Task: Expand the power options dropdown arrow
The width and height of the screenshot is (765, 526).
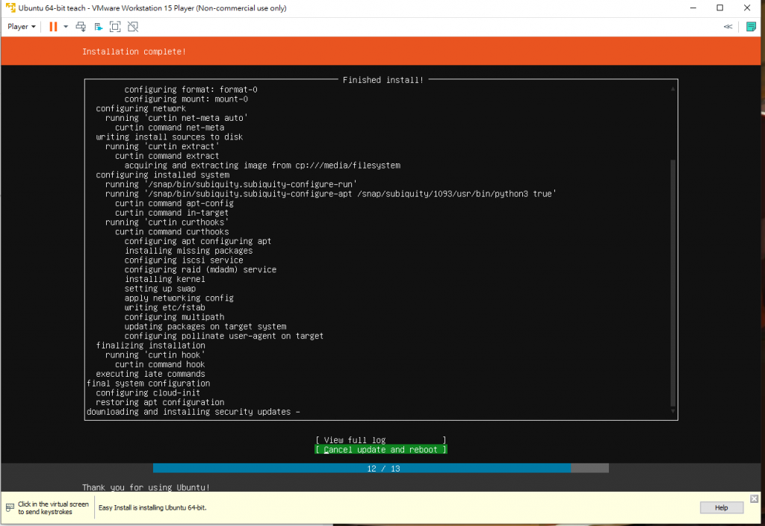Action: tap(66, 27)
